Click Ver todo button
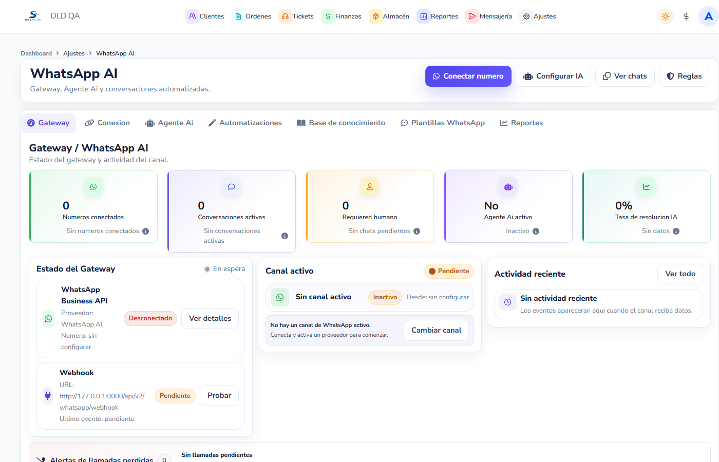The image size is (719, 462). pyautogui.click(x=680, y=274)
